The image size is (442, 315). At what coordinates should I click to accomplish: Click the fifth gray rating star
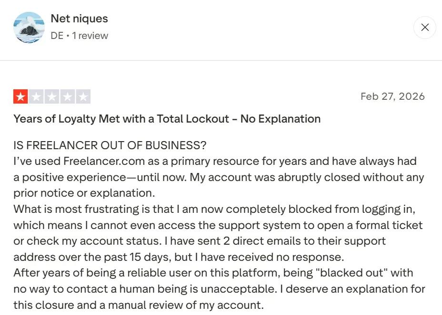point(83,97)
